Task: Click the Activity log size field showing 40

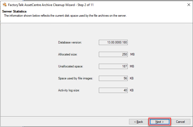Action: click(113, 90)
